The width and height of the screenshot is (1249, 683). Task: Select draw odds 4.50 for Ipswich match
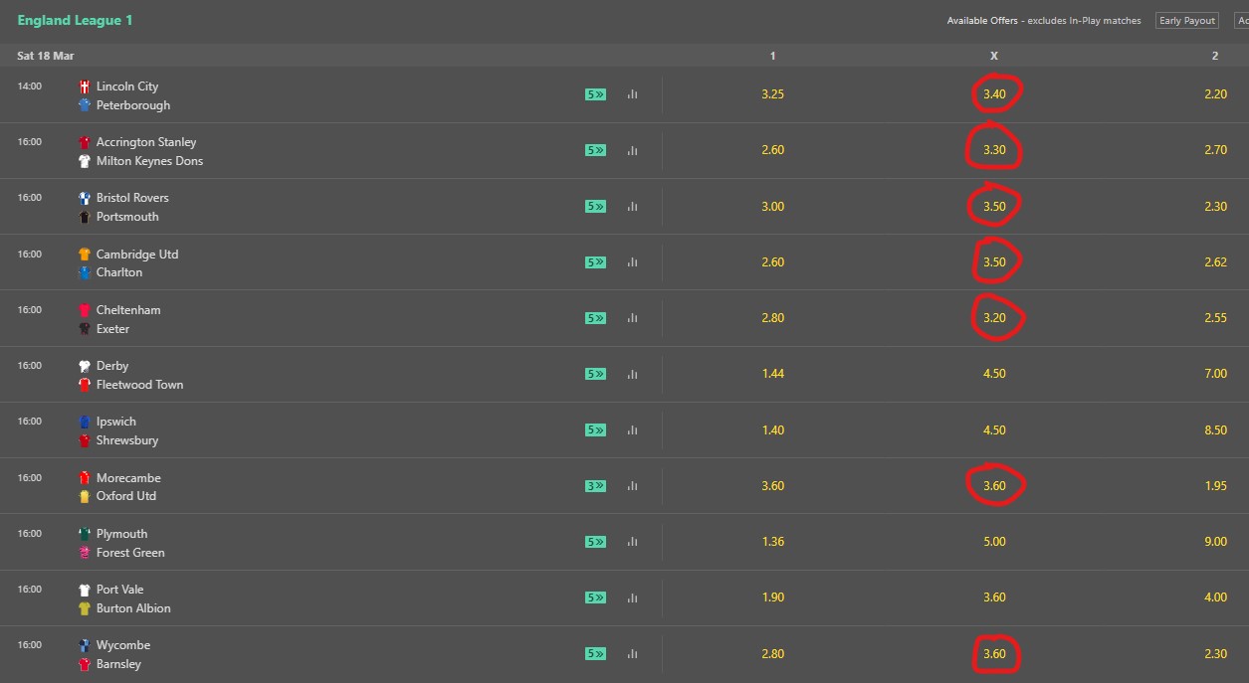(x=994, y=430)
